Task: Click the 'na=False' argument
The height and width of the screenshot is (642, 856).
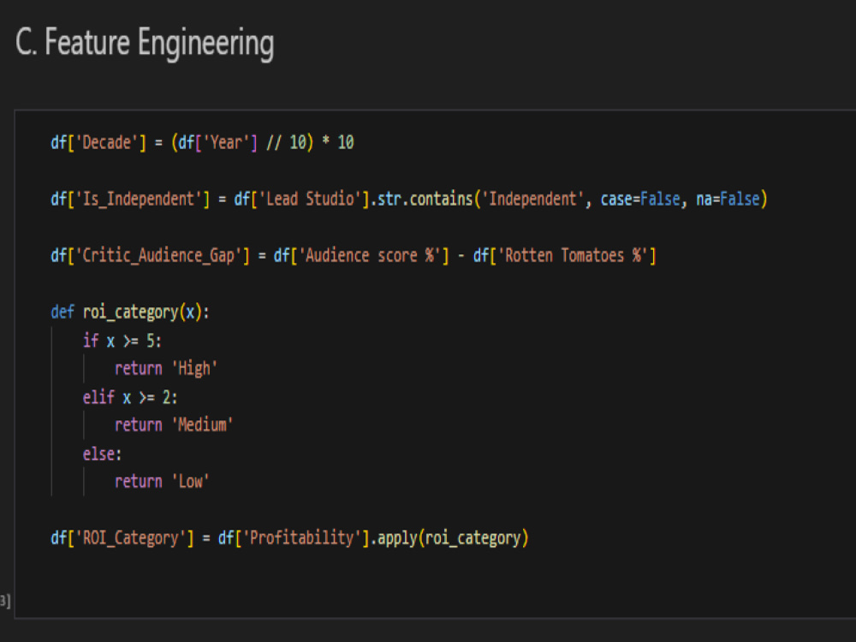Action: coord(728,199)
